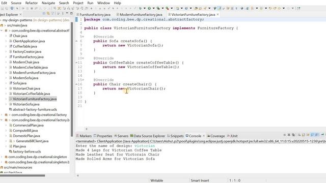Click the Open Type icon in the toolbar
326x183 pixels.
coord(196,8)
